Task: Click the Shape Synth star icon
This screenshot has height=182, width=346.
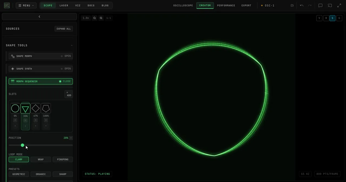Action: [x=13, y=69]
